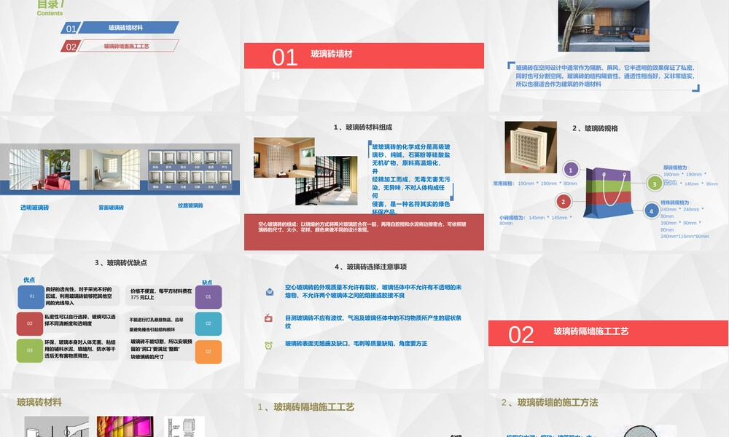Click the disadvantage text starting 价格不便宜
The image size is (729, 437).
[x=161, y=294]
